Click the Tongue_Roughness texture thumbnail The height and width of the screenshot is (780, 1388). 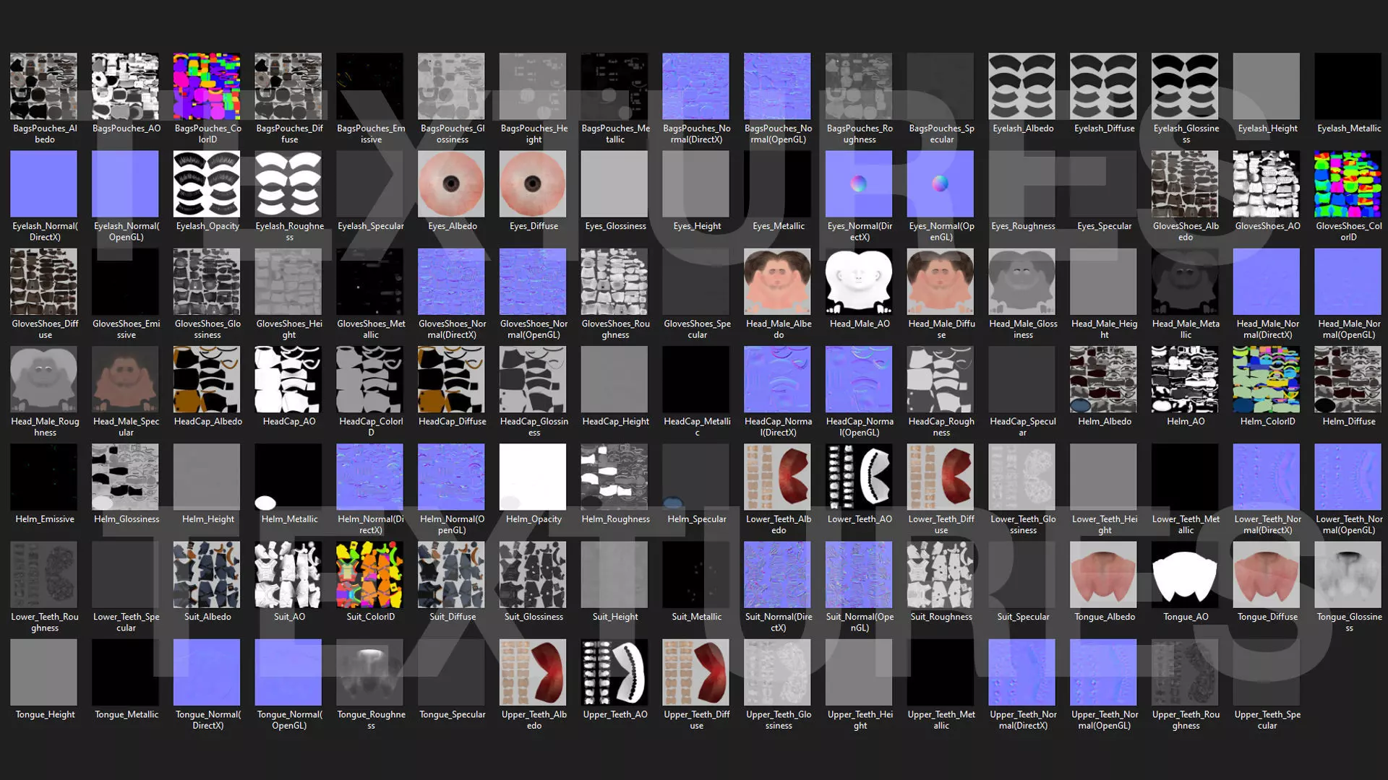pyautogui.click(x=369, y=672)
